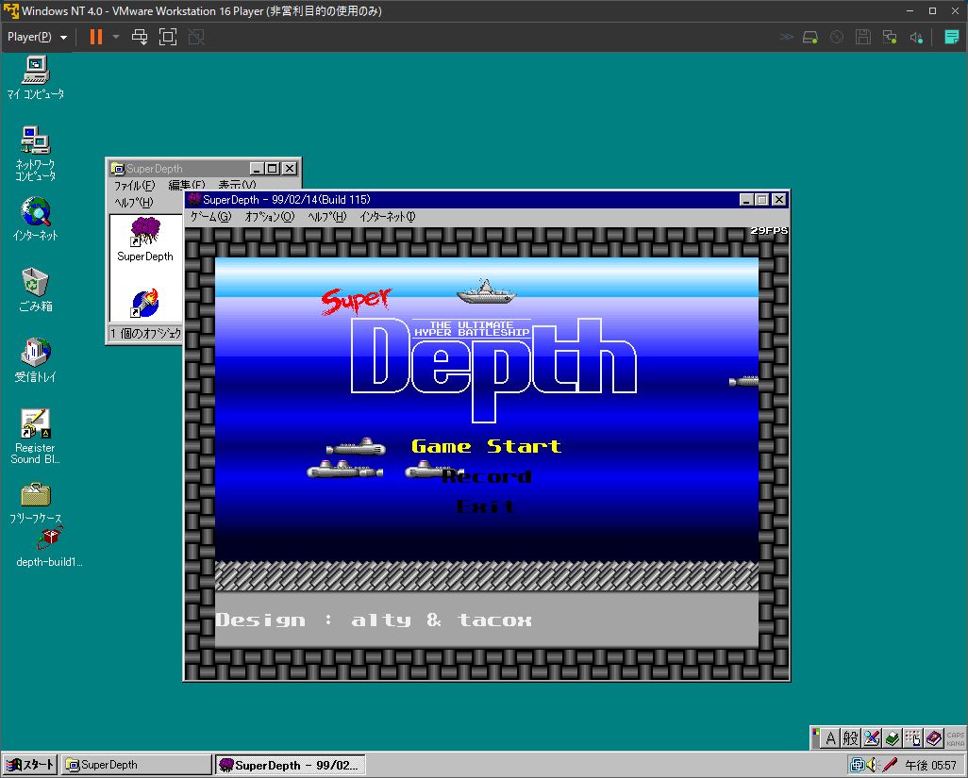
Task: Click SuperDepth folder window title bar icon
Action: coord(117,169)
